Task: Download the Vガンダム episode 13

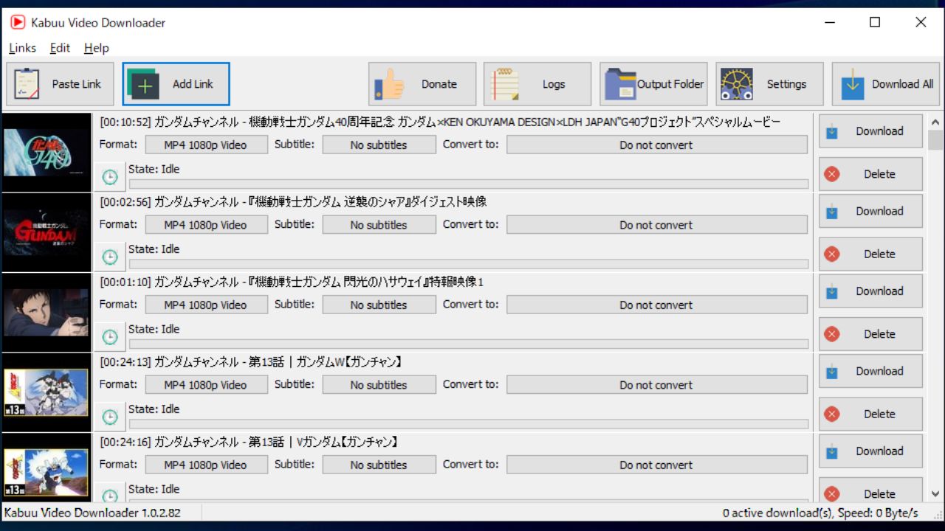Action: [870, 451]
